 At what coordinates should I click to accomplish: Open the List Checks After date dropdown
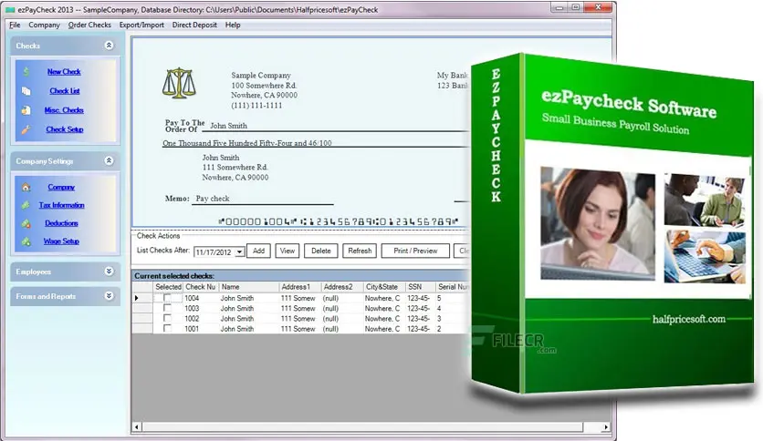pyautogui.click(x=239, y=252)
